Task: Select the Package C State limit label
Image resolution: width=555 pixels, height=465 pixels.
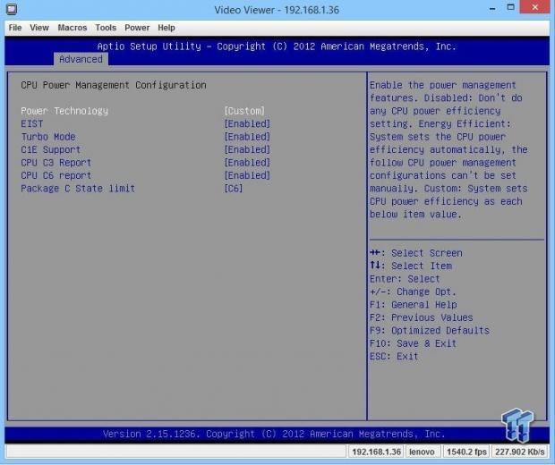Action: pos(78,188)
